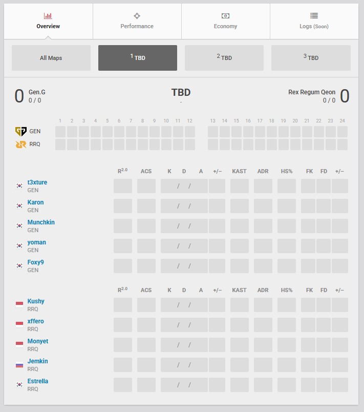
Task: Click the flag icon beside Jemkin
Action: (x=19, y=365)
